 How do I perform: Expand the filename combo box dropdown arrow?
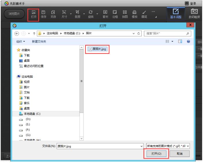click(x=141, y=146)
